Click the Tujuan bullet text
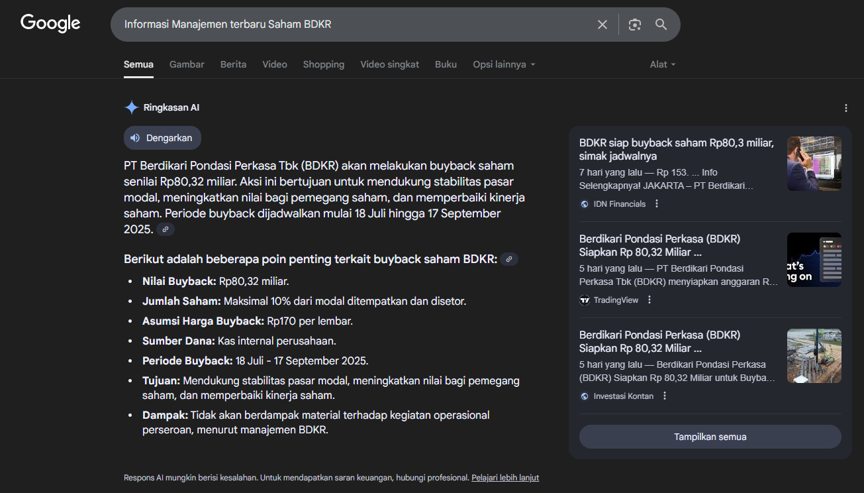 click(331, 388)
